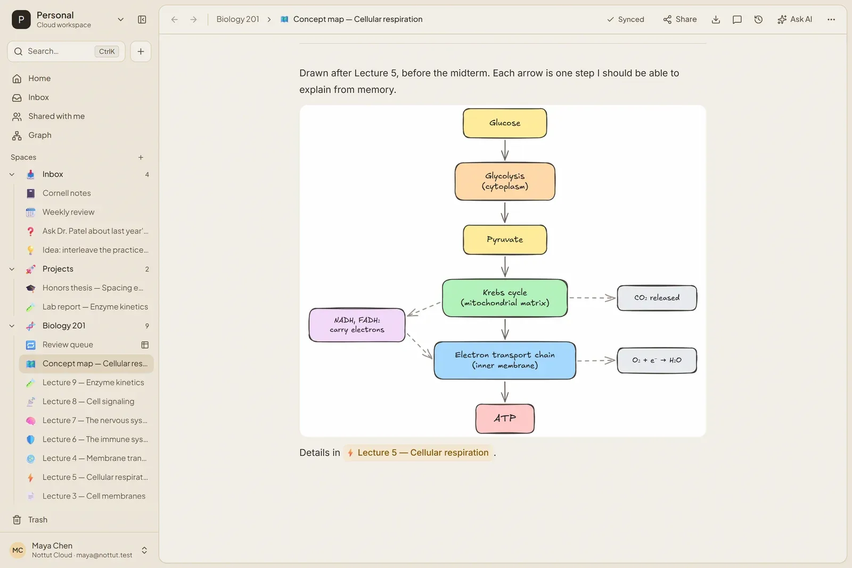
Task: Click the Search field
Action: pos(66,52)
